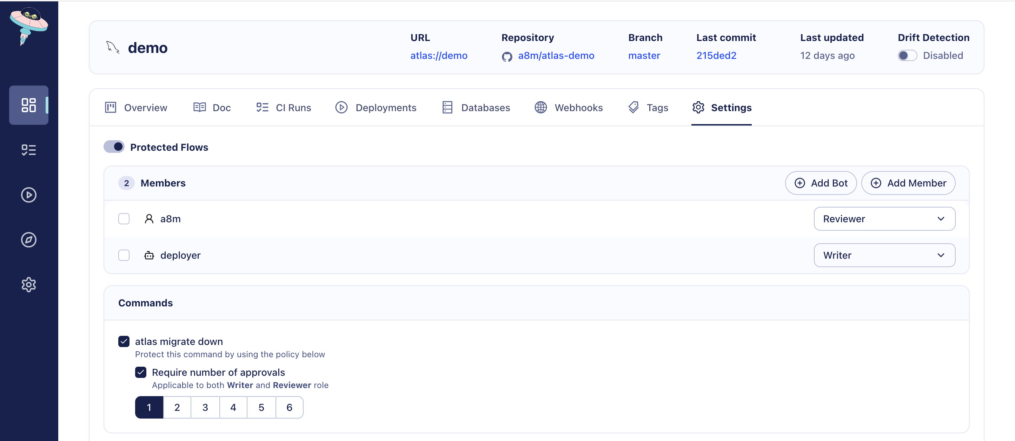Open the a8m/atlas-demo repository link
The height and width of the screenshot is (441, 1015).
556,55
